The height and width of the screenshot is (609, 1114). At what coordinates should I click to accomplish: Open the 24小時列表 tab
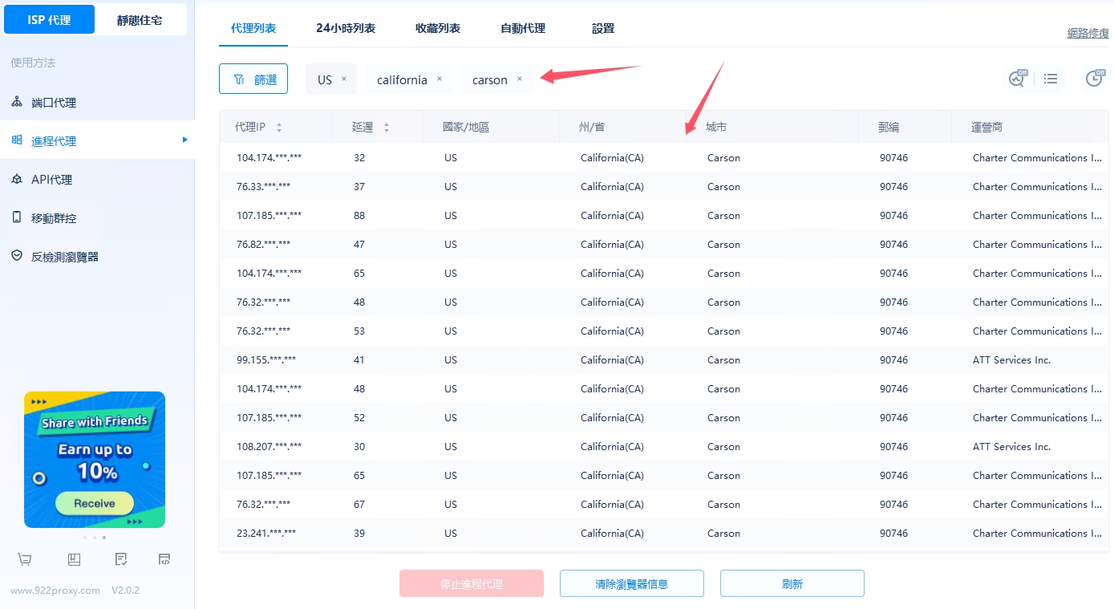tap(346, 28)
